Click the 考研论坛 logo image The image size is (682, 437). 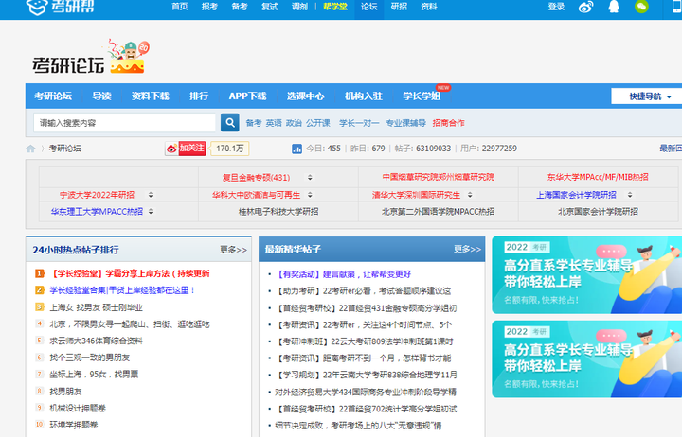pyautogui.click(x=91, y=58)
